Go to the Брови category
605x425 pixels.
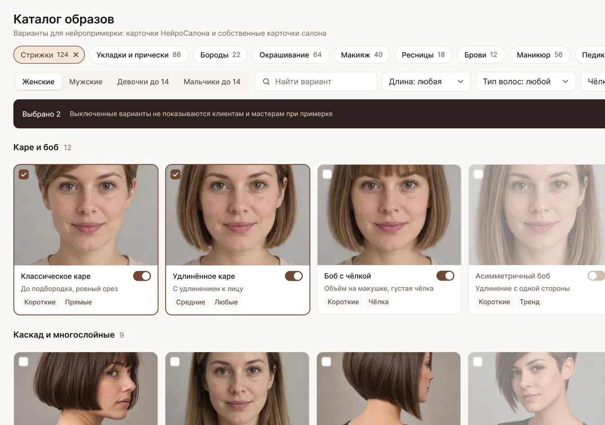pyautogui.click(x=481, y=54)
